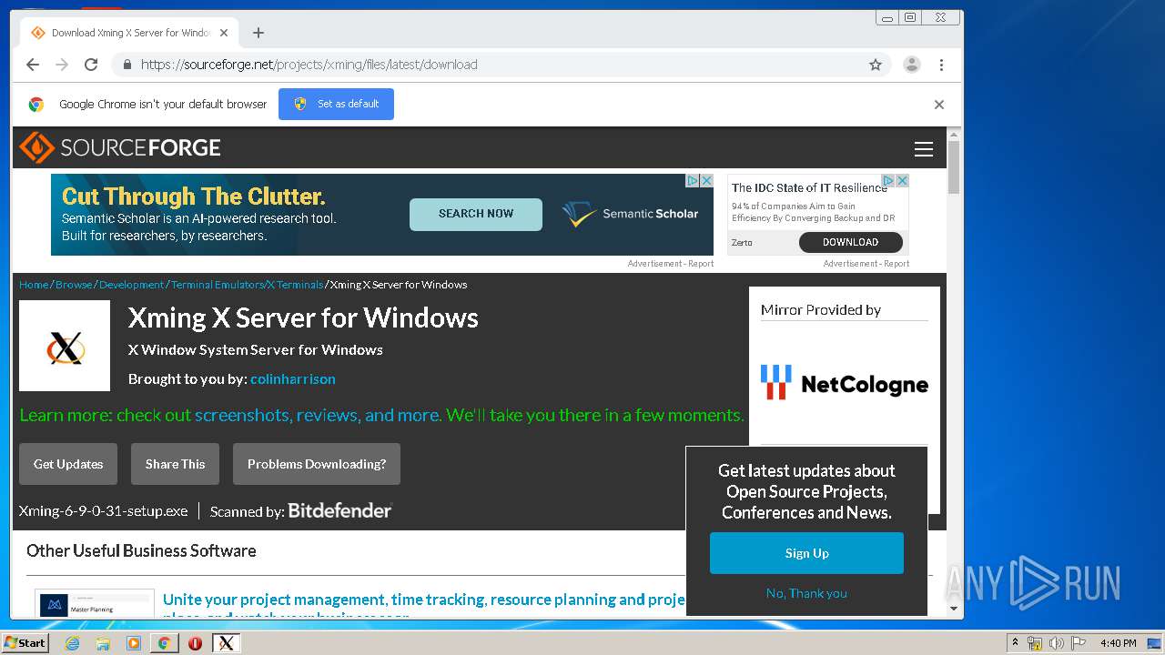The width and height of the screenshot is (1165, 655).
Task: View site security lock icon
Action: click(x=127, y=65)
